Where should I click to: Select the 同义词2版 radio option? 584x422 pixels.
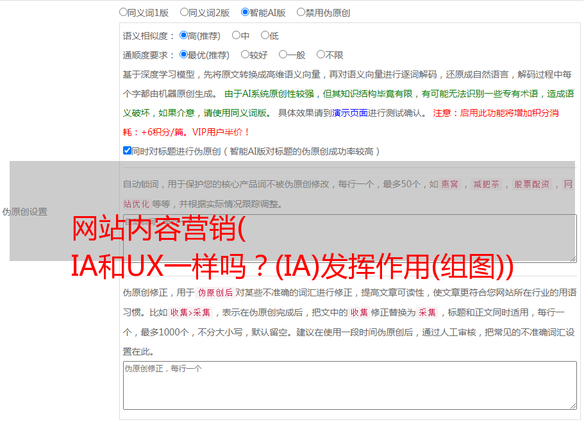click(x=184, y=12)
